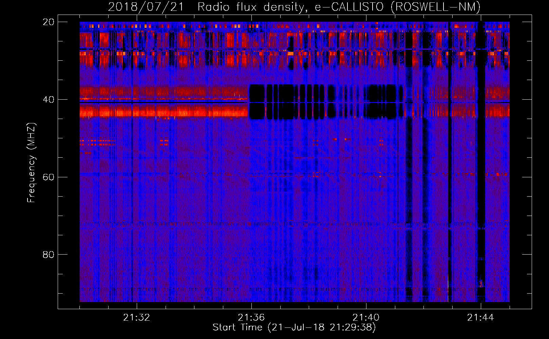The image size is (549, 339).
Task: Click the "Frequency (MHZ)" axis label
Action: pyautogui.click(x=31, y=163)
